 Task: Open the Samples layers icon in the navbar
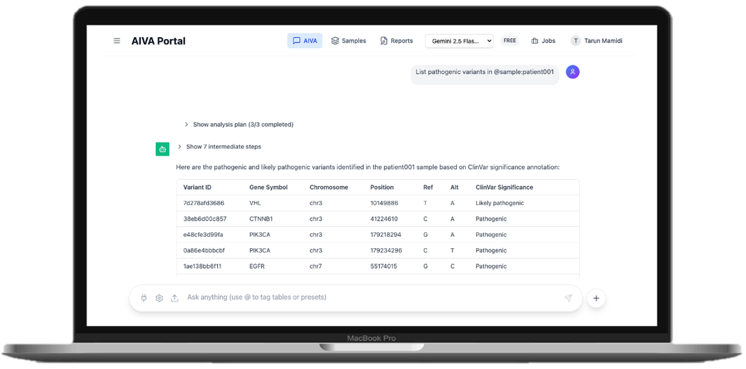[335, 41]
